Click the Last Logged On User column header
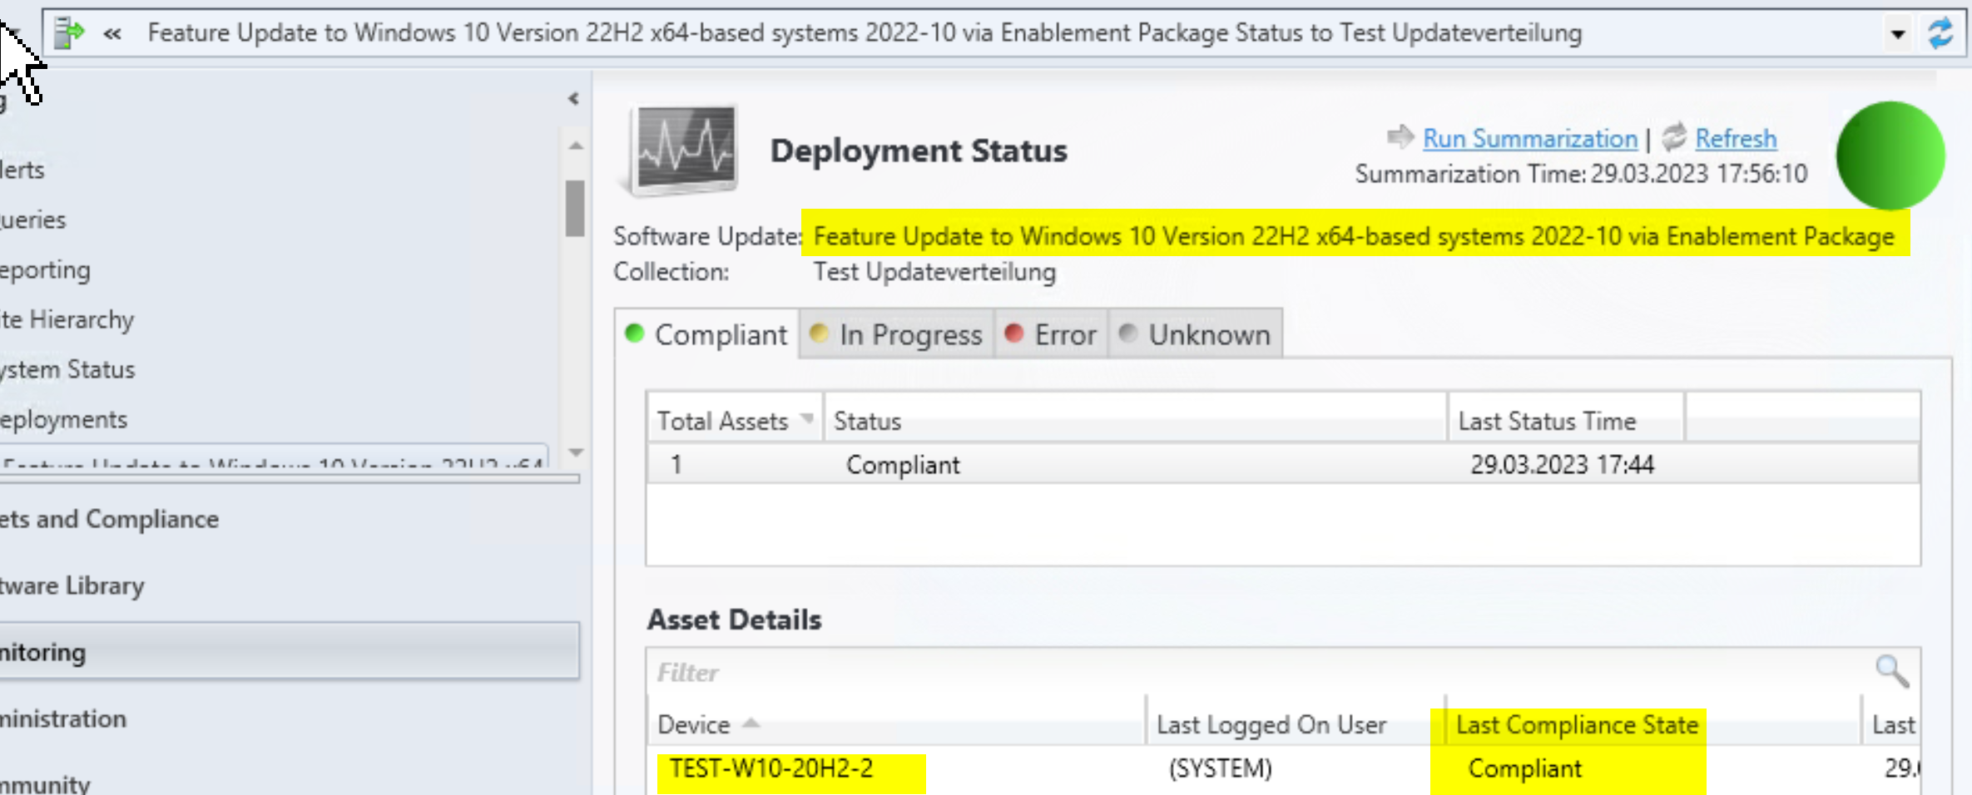1972x795 pixels. tap(1296, 724)
